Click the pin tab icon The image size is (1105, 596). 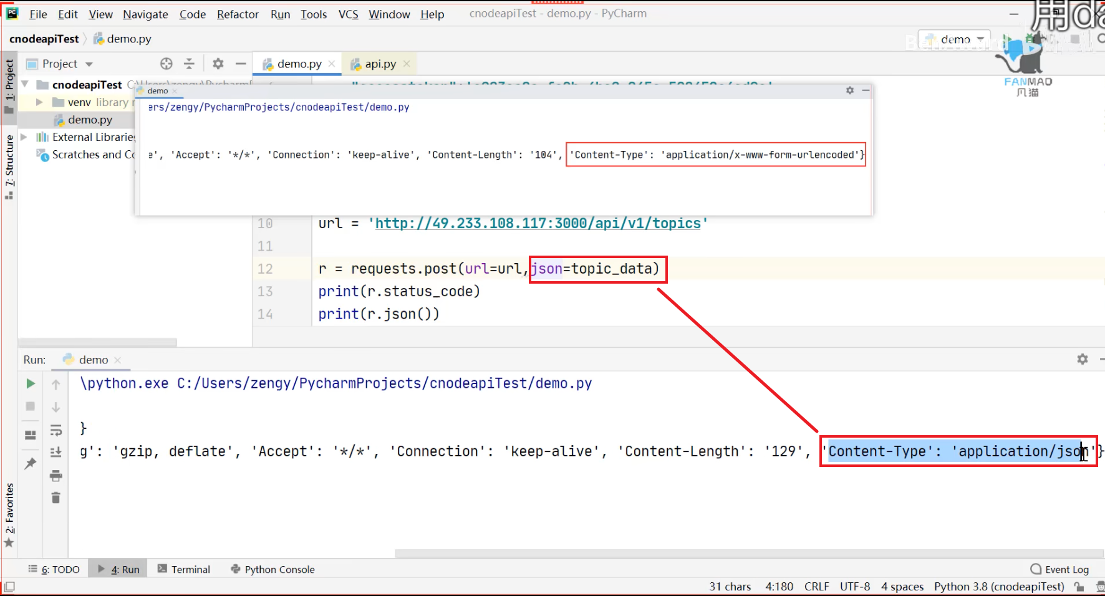[x=30, y=463]
